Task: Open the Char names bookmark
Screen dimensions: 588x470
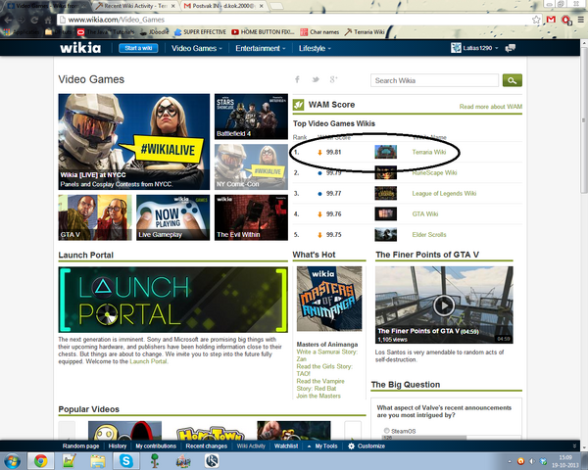Action: (x=319, y=32)
